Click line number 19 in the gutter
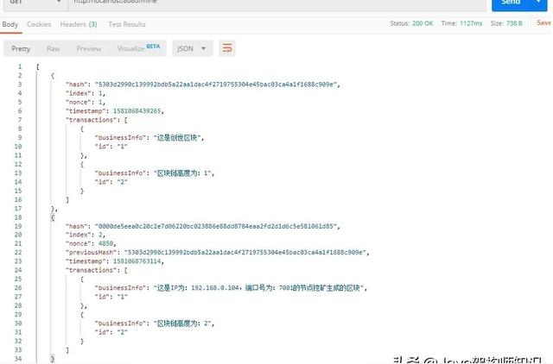Viewport: 553px width, 364px height. tap(18, 226)
